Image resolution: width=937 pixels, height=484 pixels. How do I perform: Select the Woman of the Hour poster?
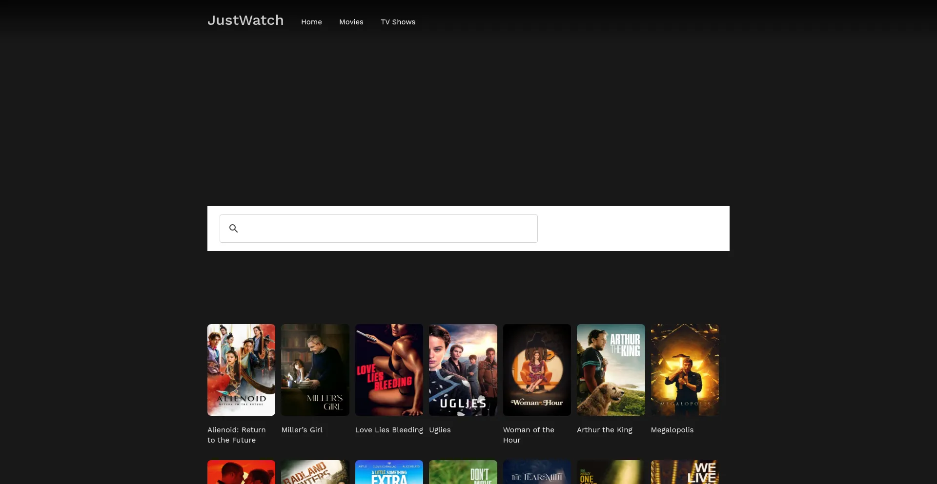537,370
